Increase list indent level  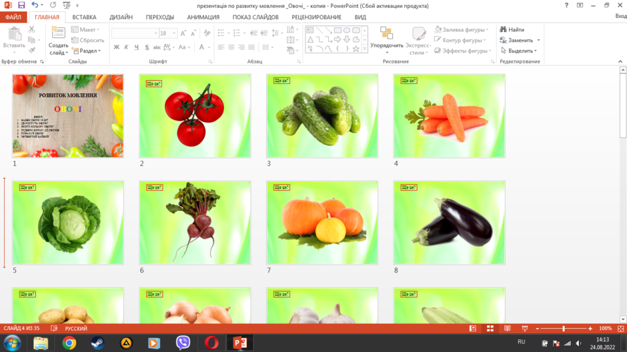click(263, 33)
